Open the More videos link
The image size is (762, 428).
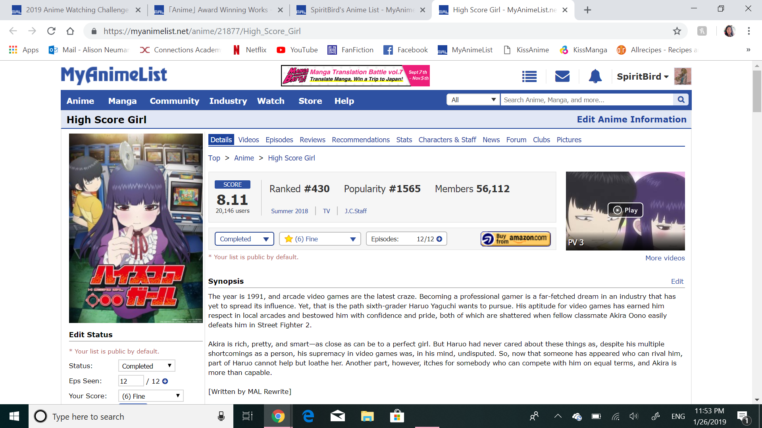665,258
